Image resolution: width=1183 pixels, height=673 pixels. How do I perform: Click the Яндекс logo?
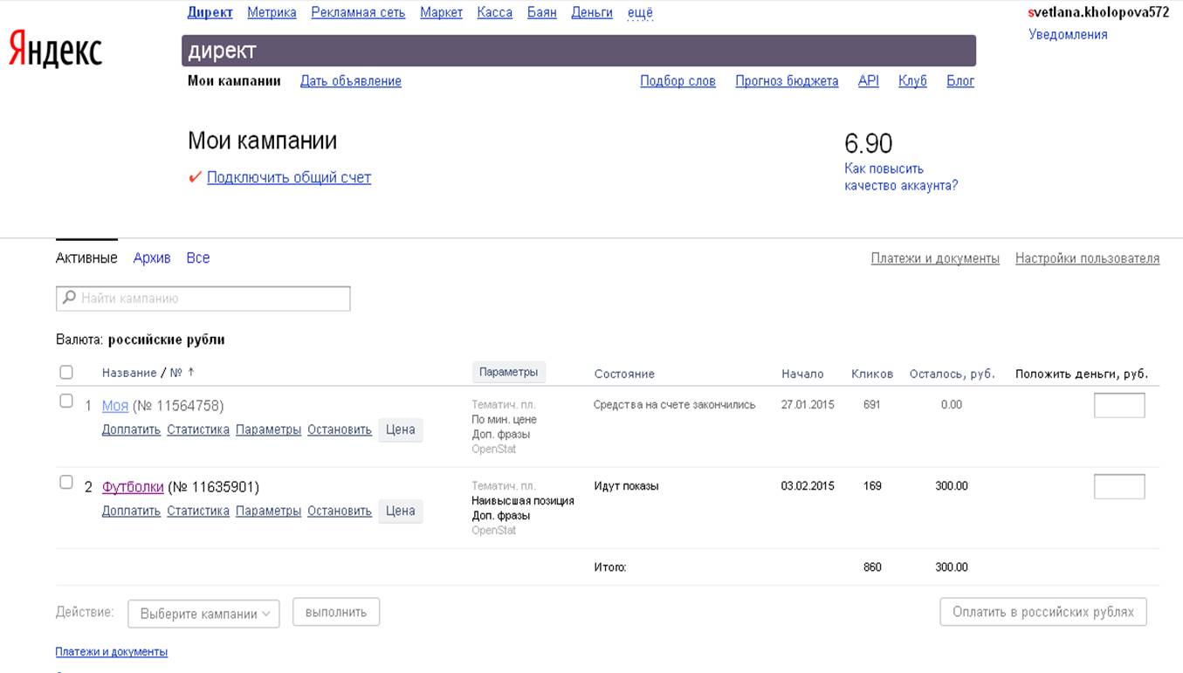(55, 49)
